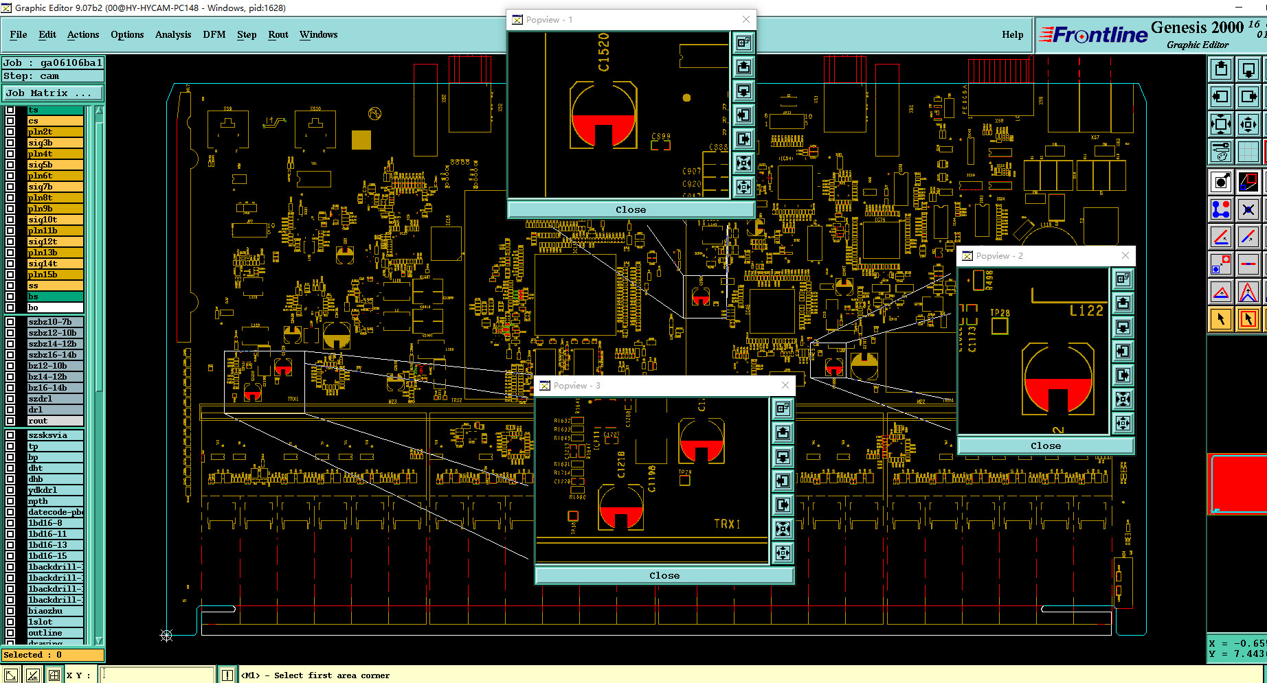Click zoom in icon in Popview 2
Screen dimensions: 1267x683
click(1123, 399)
